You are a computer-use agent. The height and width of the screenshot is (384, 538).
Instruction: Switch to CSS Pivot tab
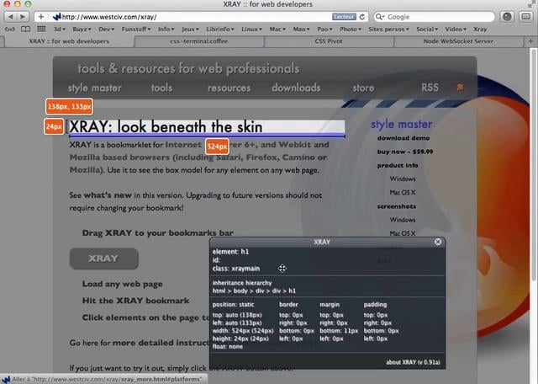point(329,41)
